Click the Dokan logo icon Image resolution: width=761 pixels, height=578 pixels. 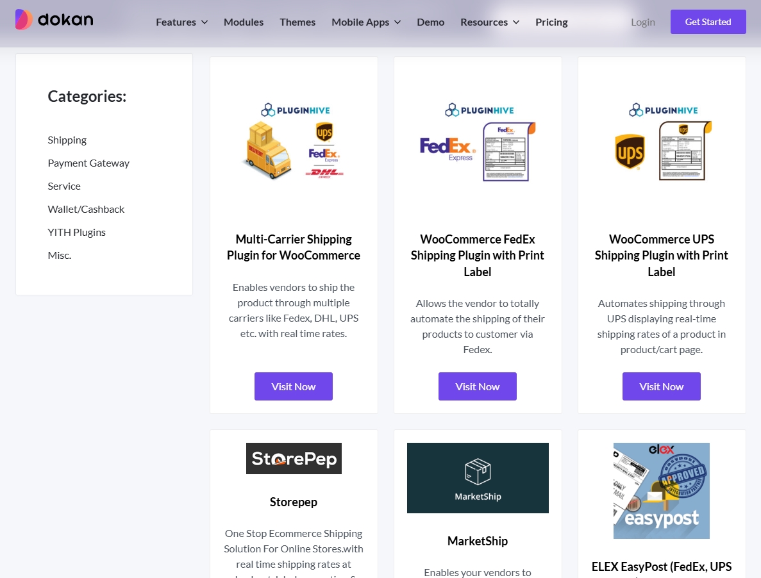(x=24, y=20)
